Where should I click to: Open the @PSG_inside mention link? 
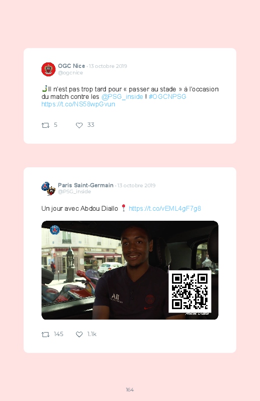point(122,97)
